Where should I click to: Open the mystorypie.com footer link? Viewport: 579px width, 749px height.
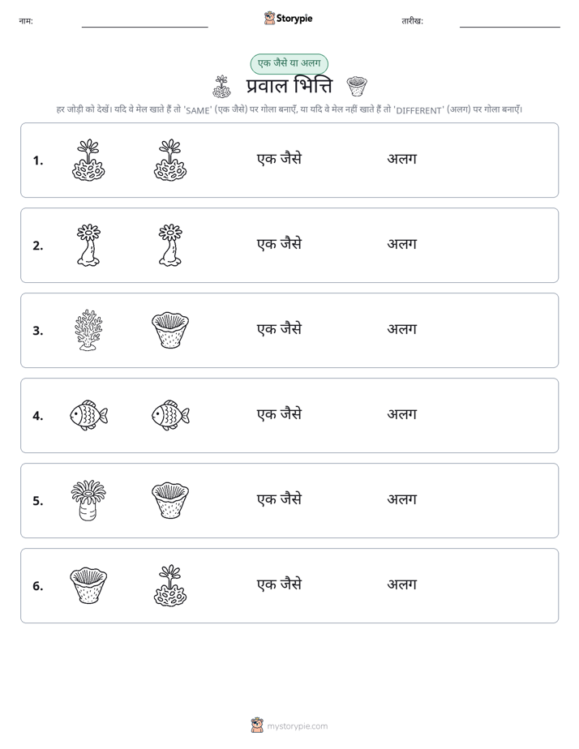point(289,725)
